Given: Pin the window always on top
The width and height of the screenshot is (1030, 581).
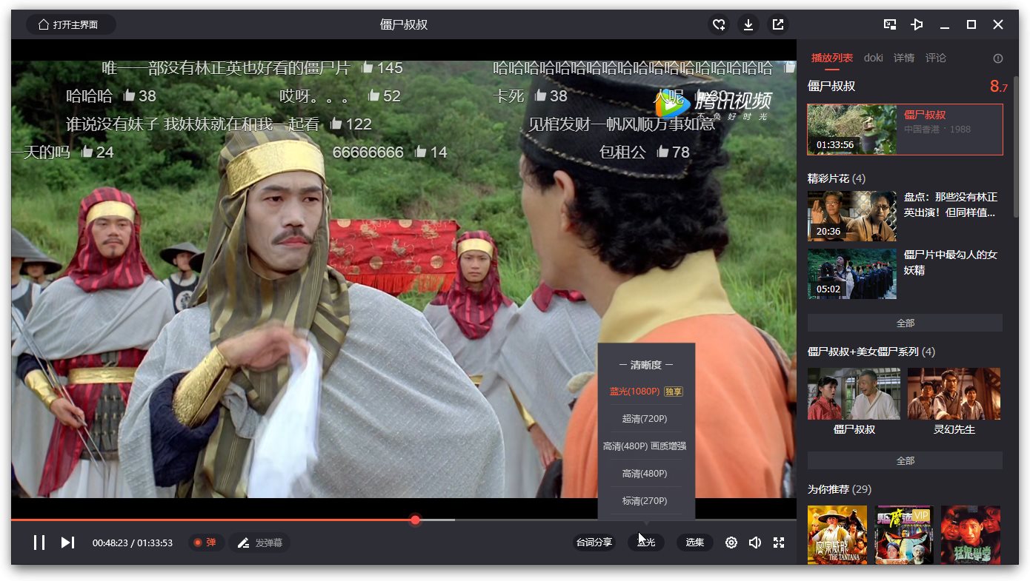Looking at the screenshot, I should (917, 24).
